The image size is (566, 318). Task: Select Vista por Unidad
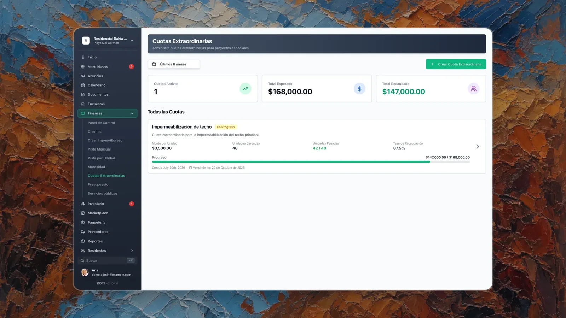(101, 158)
